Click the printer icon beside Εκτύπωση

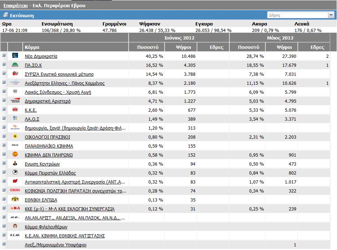point(5,15)
